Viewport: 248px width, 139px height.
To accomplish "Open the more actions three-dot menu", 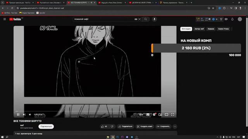I will click(x=175, y=126).
